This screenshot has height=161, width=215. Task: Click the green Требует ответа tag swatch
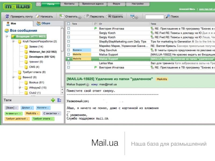(43, 119)
